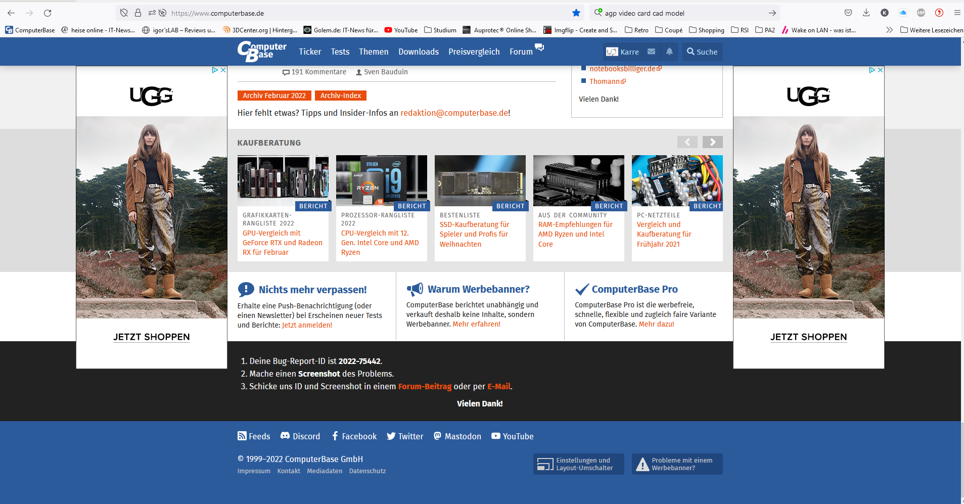Open the Tests menu item

pyautogui.click(x=340, y=52)
